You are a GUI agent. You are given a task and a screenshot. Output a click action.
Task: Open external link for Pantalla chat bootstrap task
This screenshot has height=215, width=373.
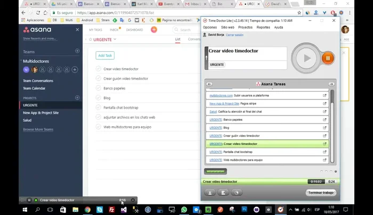325,152
